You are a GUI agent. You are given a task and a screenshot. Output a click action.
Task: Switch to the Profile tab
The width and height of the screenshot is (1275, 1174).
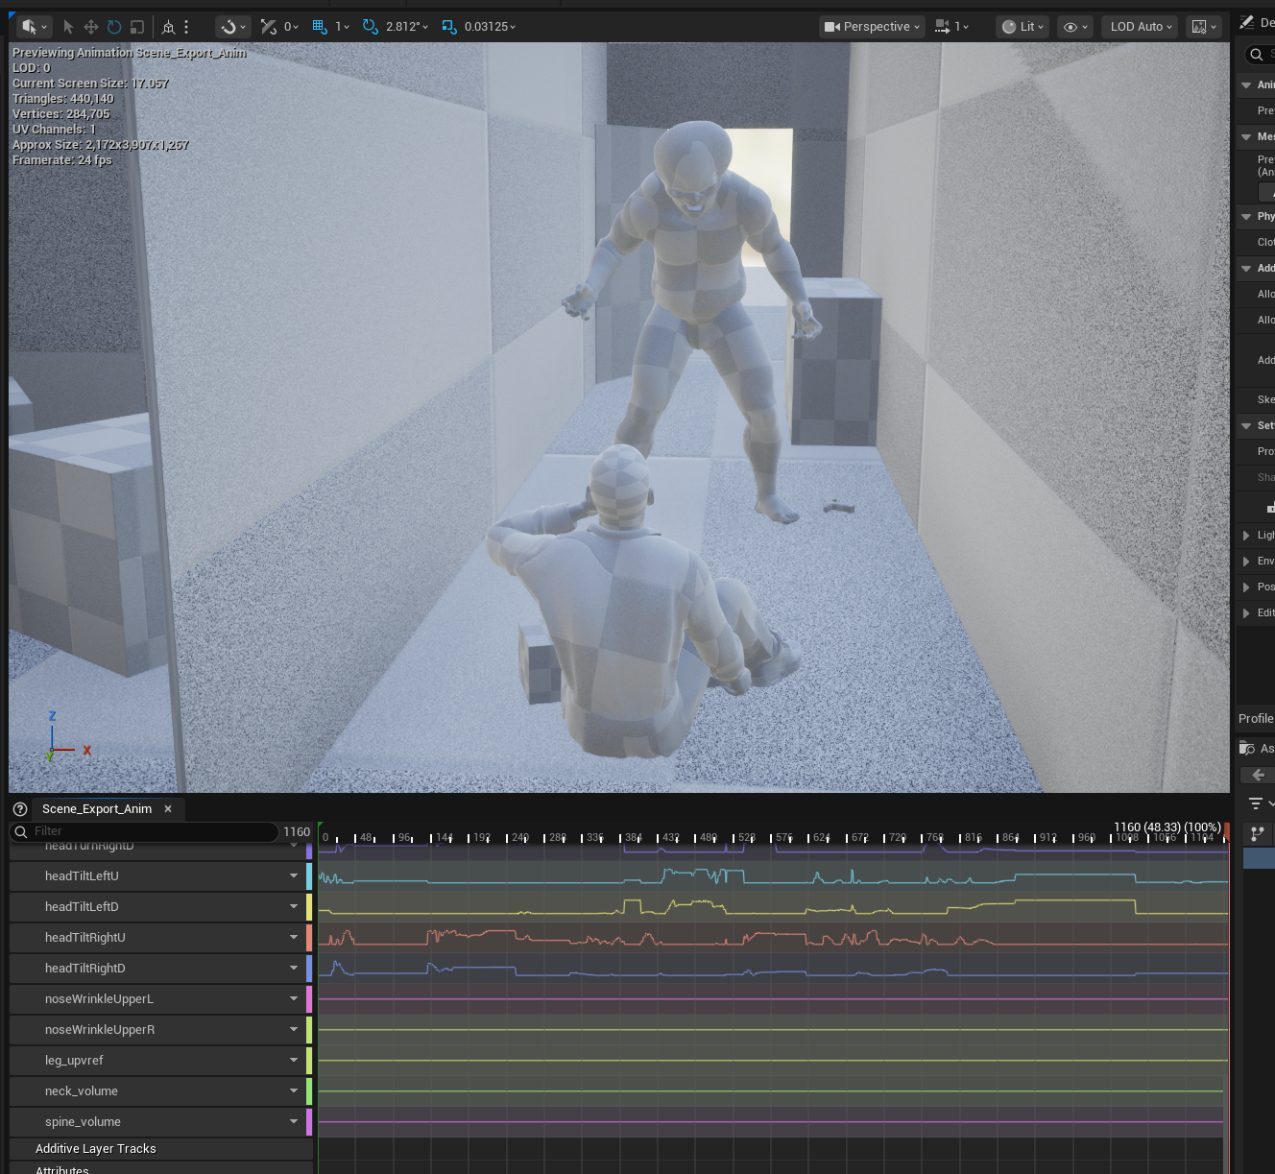coord(1255,718)
